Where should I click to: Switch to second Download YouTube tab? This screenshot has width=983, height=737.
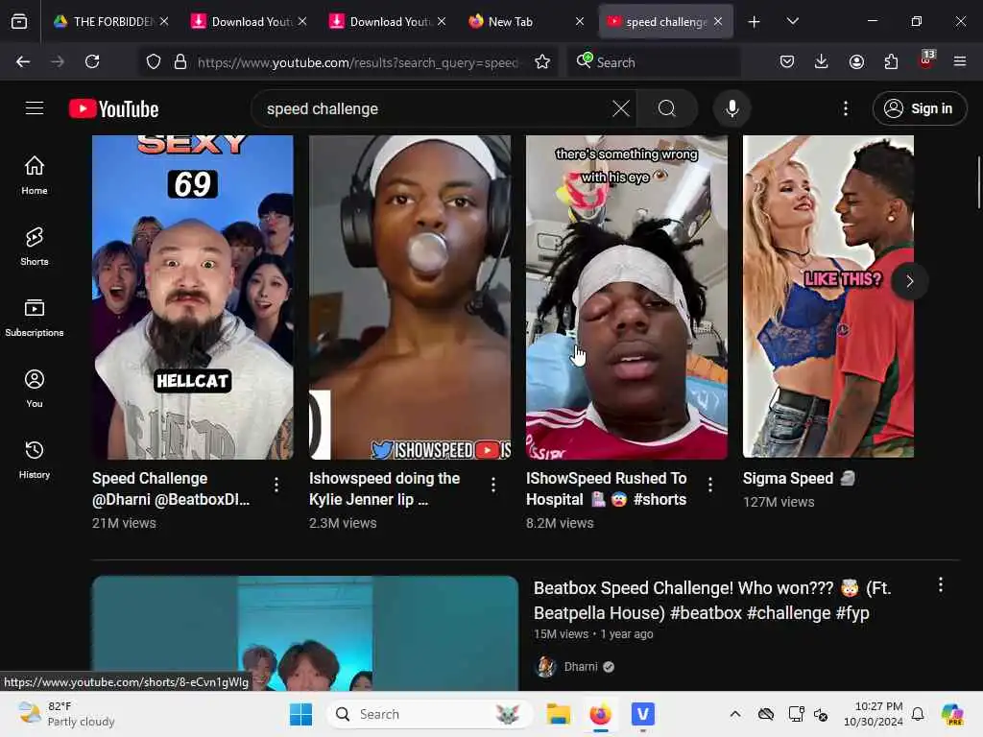(x=386, y=21)
